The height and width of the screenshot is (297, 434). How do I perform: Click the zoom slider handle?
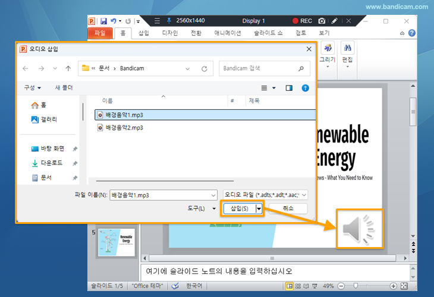pyautogui.click(x=356, y=286)
